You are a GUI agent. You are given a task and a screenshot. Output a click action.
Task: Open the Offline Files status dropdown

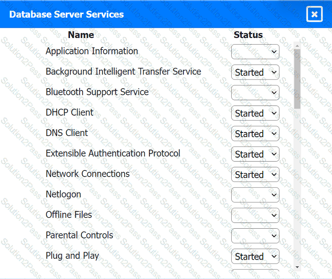coord(255,215)
